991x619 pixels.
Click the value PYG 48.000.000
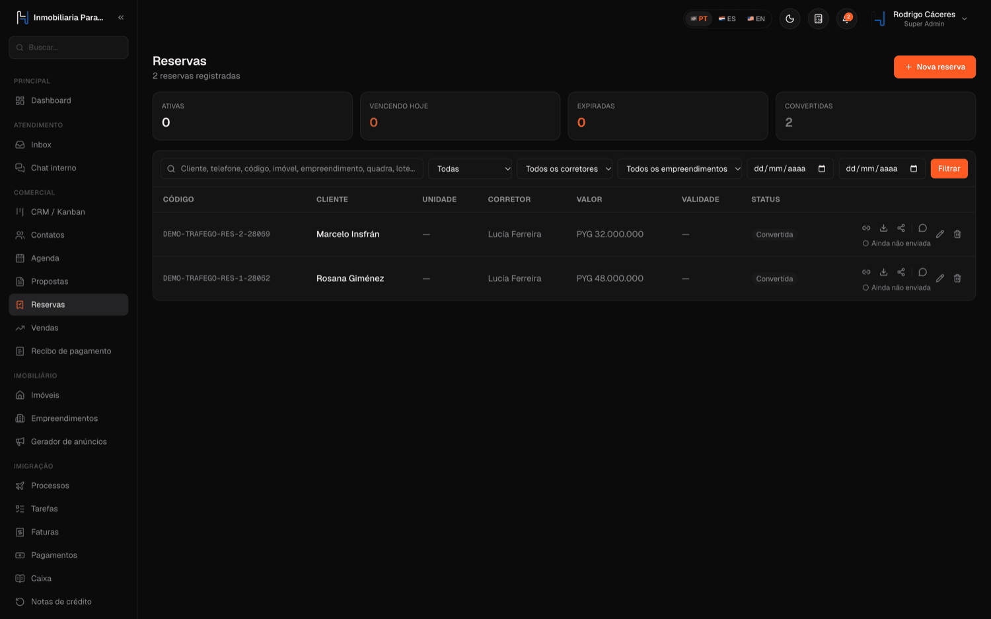(610, 279)
